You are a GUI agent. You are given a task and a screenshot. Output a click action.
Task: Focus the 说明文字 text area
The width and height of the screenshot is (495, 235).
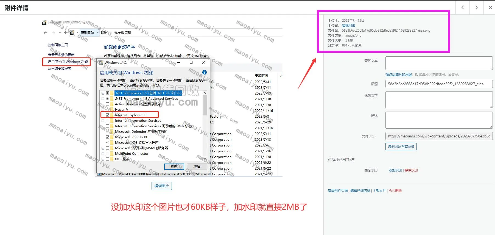pos(439,100)
